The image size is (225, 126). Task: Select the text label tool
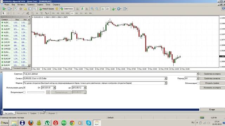pyautogui.click(x=41, y=13)
